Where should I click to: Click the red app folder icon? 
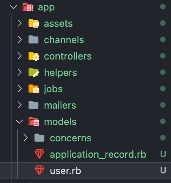pyautogui.click(x=28, y=7)
